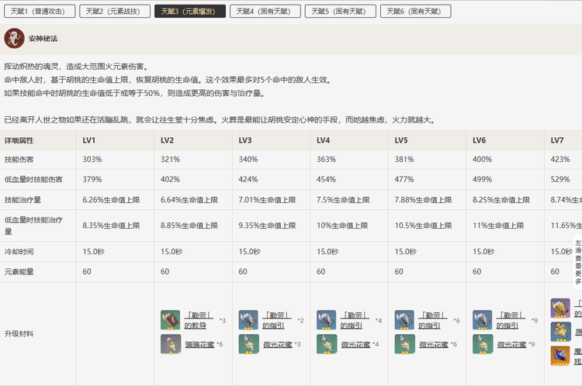582x386 pixels.
Task: Click the 8.35%生命值上限 cell
Action: (x=111, y=226)
